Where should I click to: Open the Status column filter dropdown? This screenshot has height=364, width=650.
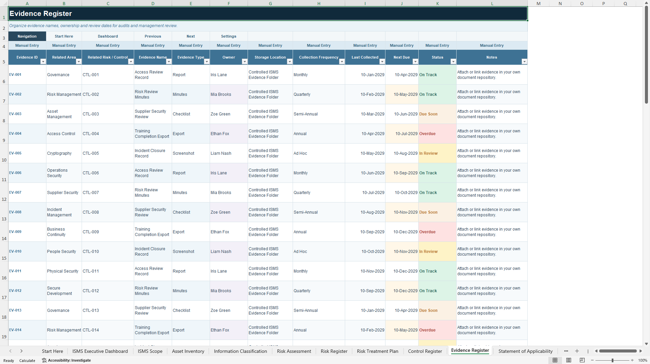click(x=453, y=62)
